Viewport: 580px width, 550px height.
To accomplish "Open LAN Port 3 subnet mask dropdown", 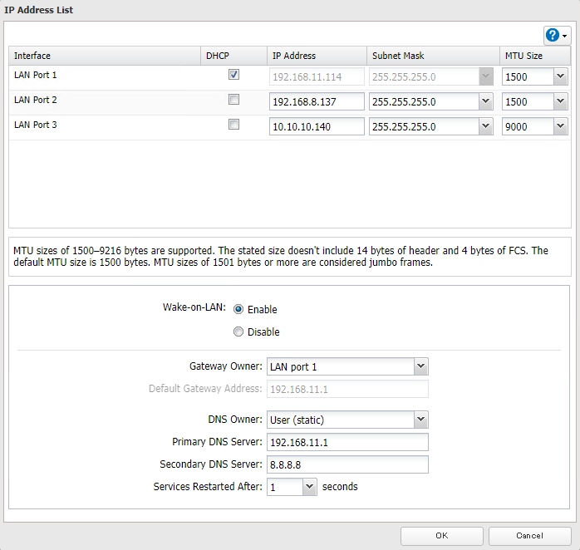I will pyautogui.click(x=486, y=126).
